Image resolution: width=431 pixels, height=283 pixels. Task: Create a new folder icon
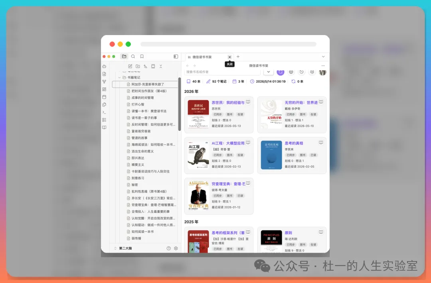tap(138, 66)
